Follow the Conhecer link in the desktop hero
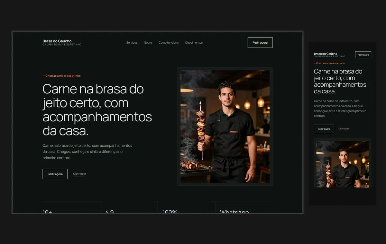Image resolution: width=386 pixels, height=244 pixels. (79, 174)
